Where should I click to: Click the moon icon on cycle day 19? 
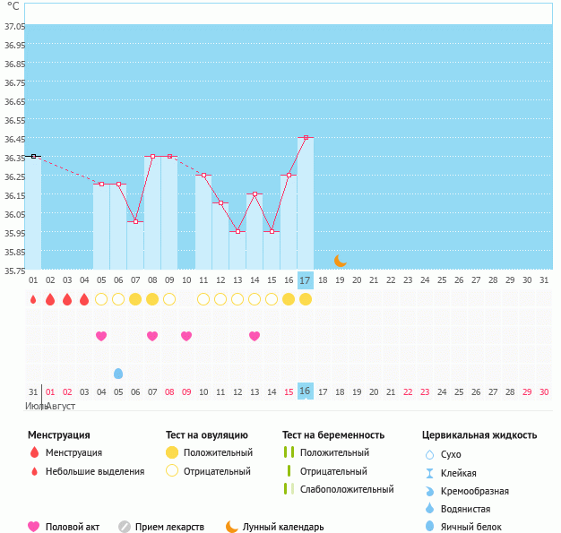341,261
